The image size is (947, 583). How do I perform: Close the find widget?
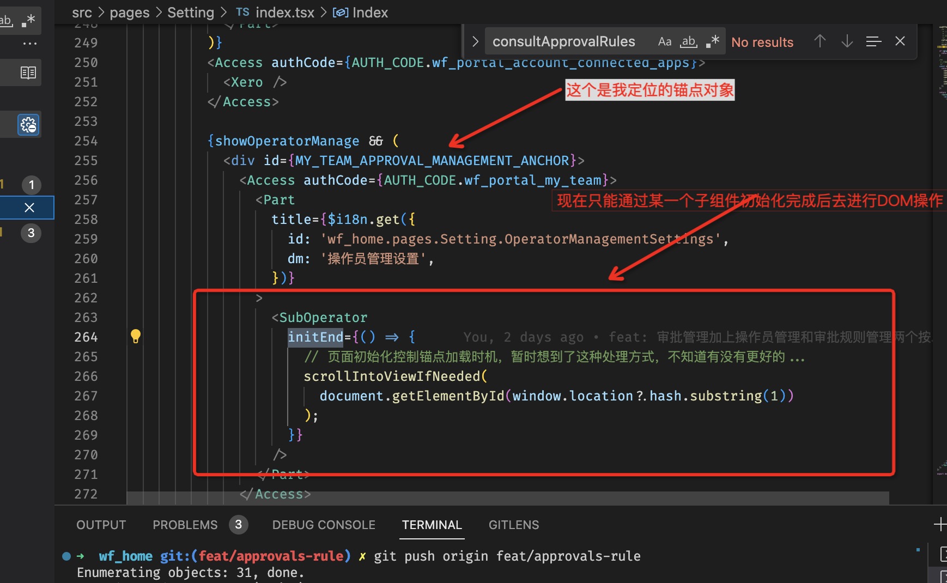(900, 41)
